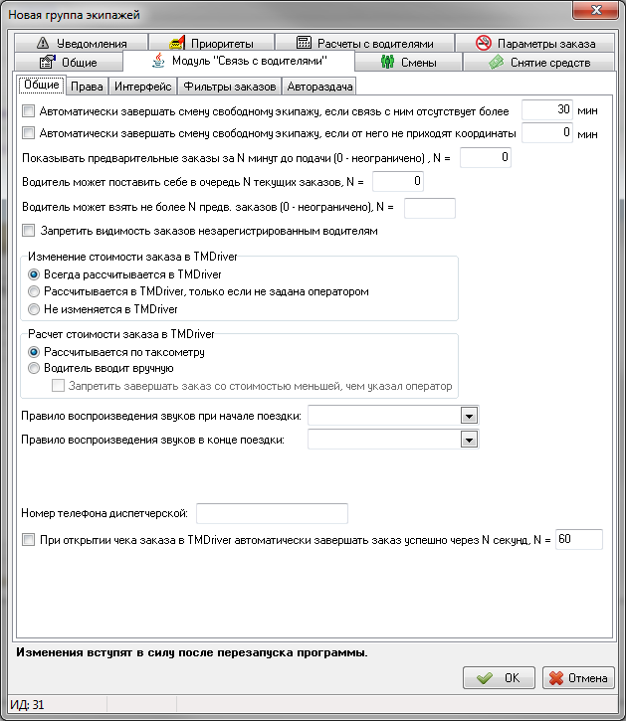Viewport: 626px width, 721px height.
Task: Select Водитель вводит вручную radio button
Action: 34,368
